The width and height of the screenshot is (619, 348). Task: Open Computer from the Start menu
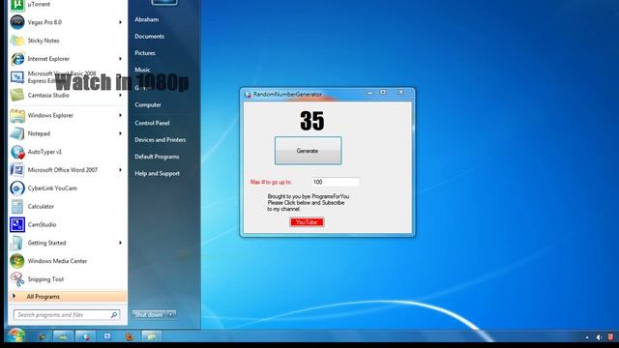pyautogui.click(x=148, y=105)
